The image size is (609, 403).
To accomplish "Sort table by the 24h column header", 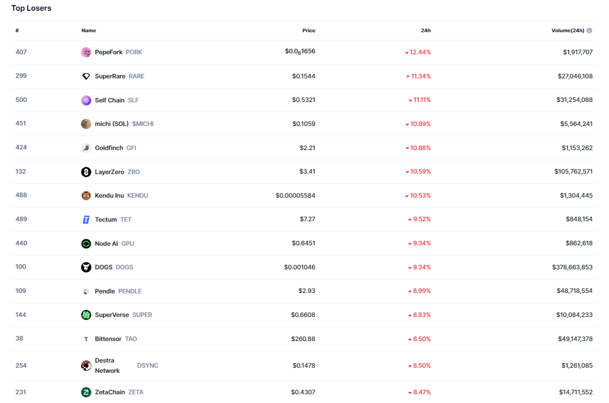I will pos(426,31).
